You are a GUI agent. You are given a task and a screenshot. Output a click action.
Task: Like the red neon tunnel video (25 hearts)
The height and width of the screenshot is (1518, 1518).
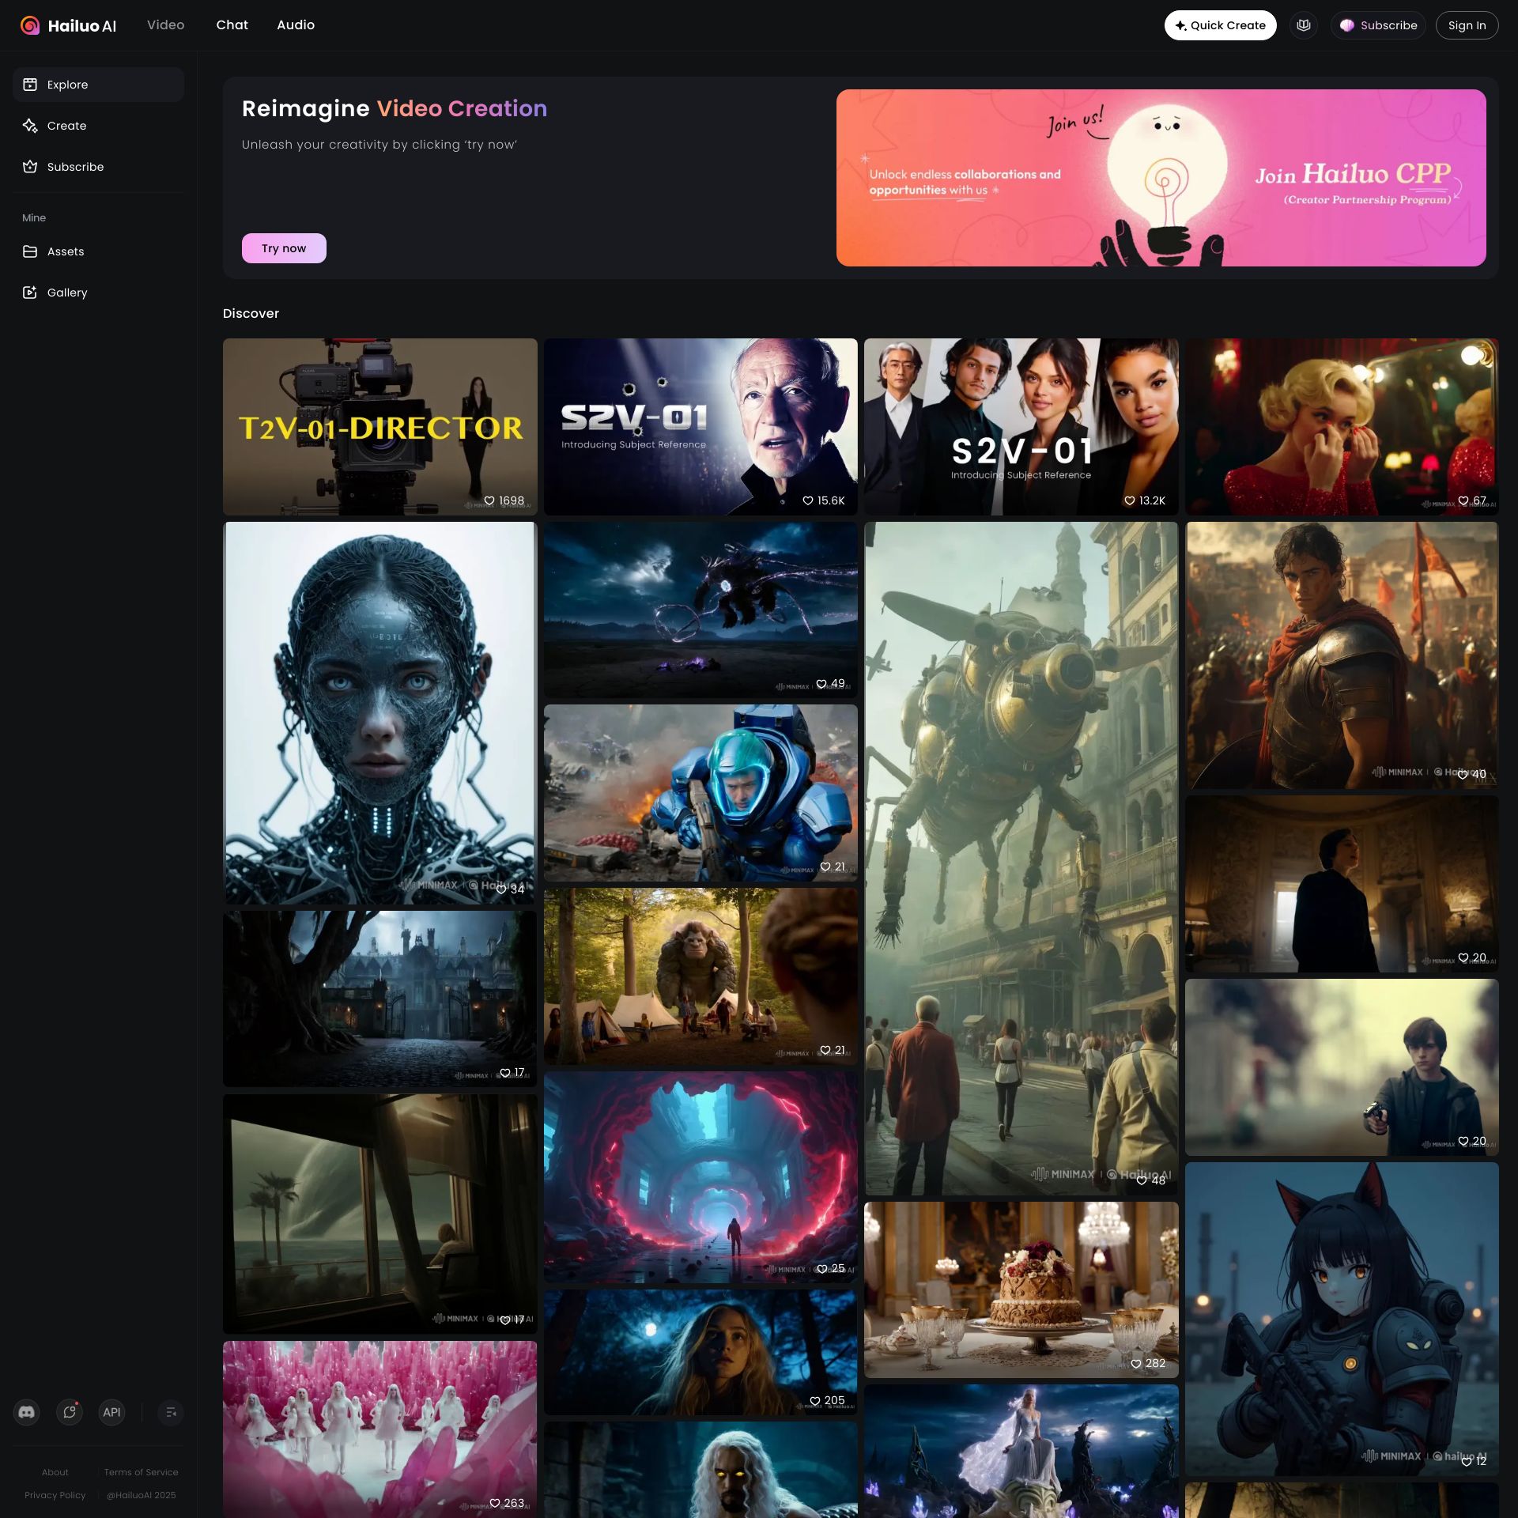[822, 1268]
